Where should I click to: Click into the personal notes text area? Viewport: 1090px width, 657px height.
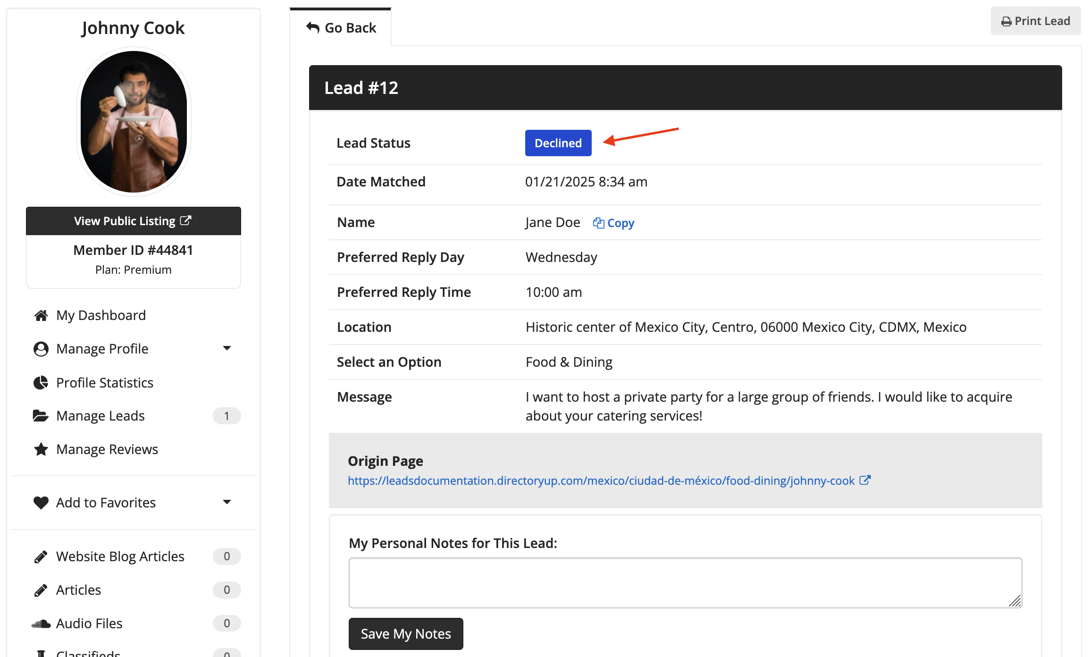click(685, 582)
